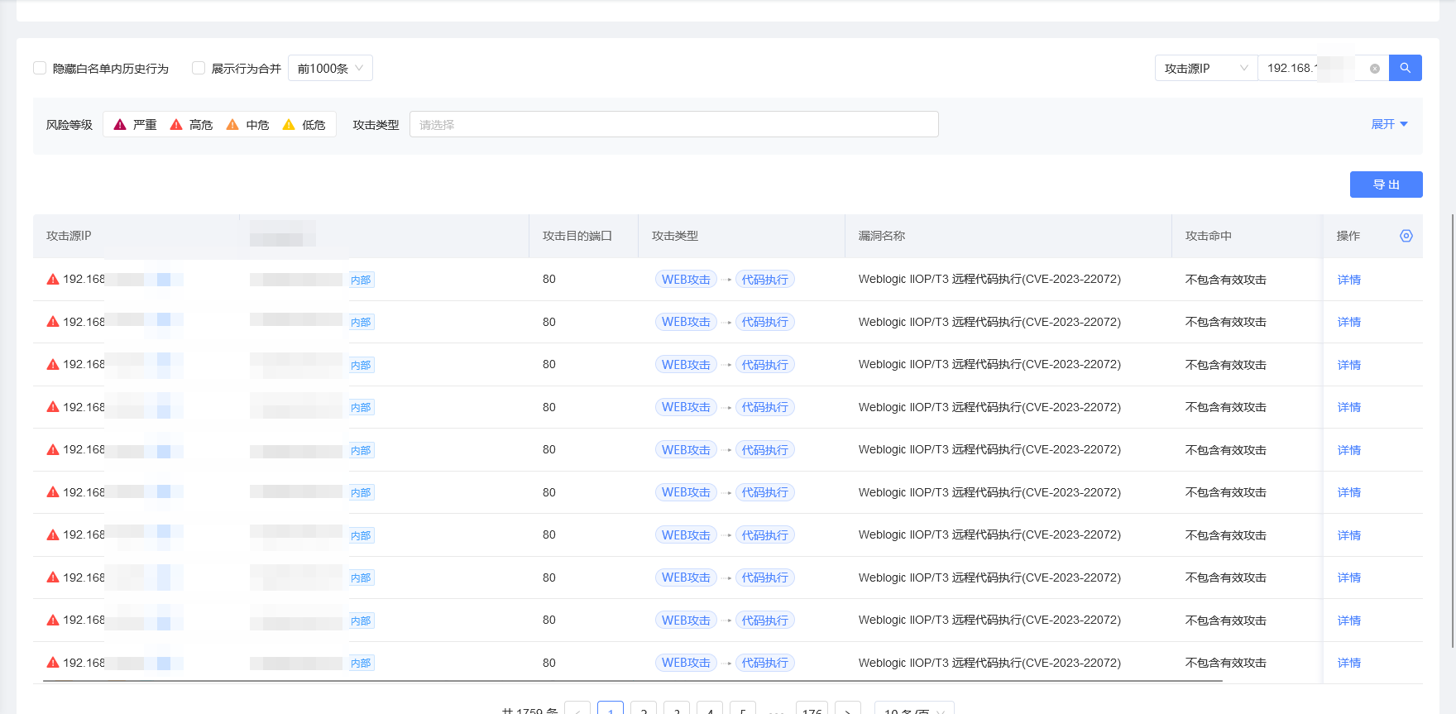Click the warning triangle in the sixth row

click(53, 492)
